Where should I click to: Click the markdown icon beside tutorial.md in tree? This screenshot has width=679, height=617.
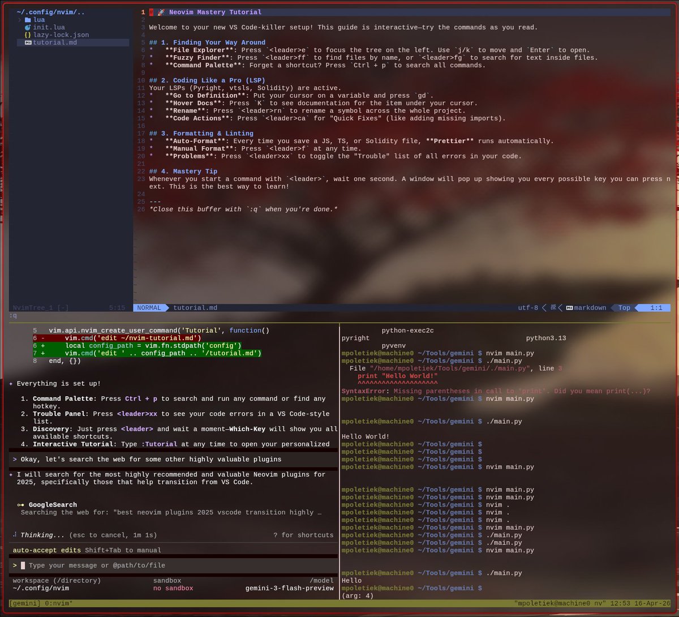coord(28,42)
